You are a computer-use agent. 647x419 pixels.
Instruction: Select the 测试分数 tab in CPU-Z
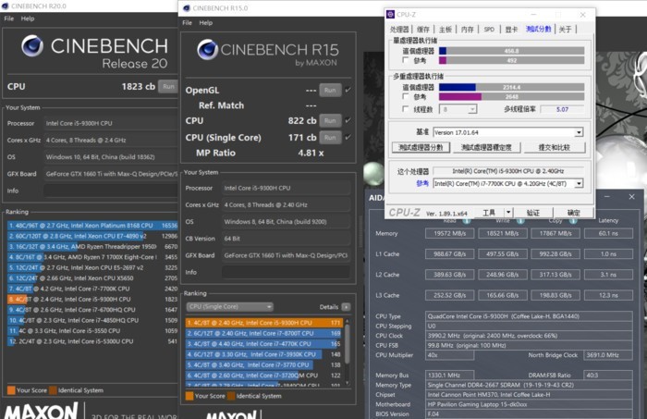click(538, 29)
